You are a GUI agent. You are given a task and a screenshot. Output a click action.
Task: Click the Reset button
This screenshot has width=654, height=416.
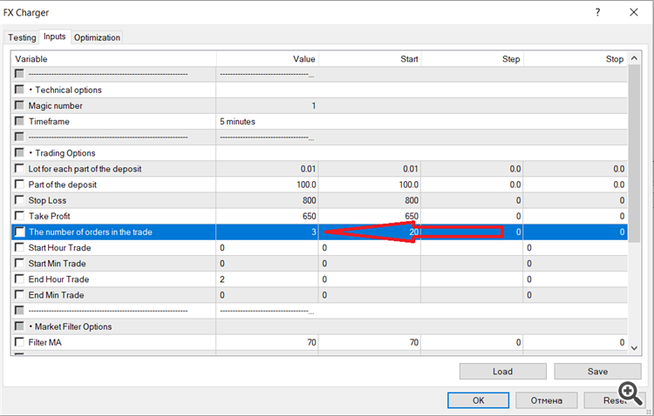pos(615,400)
